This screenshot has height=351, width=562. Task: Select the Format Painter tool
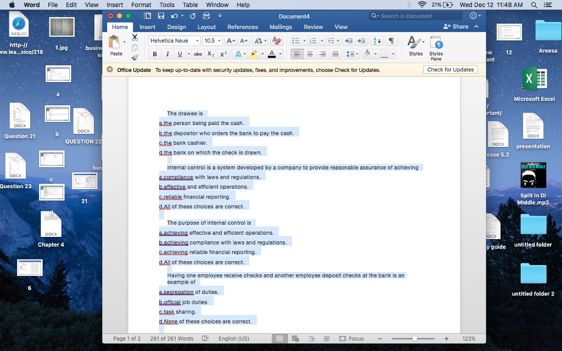(135, 56)
